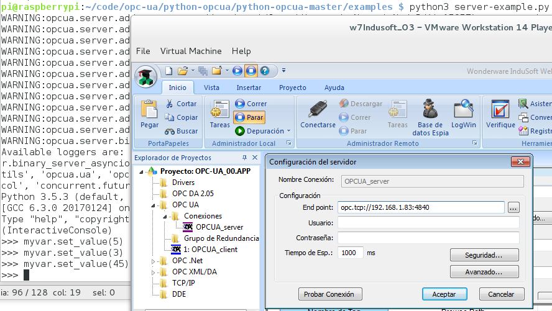Click Tiempo de Esp. timeout field
The image size is (552, 311).
(x=350, y=253)
